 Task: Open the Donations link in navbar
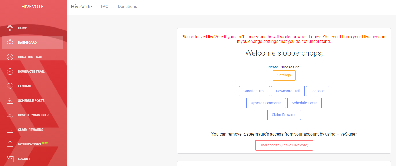point(127,7)
